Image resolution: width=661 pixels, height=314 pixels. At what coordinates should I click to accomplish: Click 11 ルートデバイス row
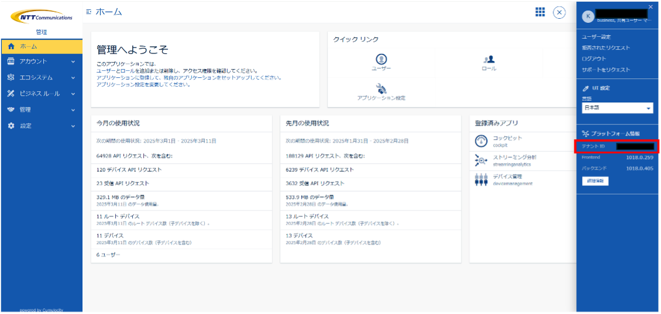coord(181,219)
